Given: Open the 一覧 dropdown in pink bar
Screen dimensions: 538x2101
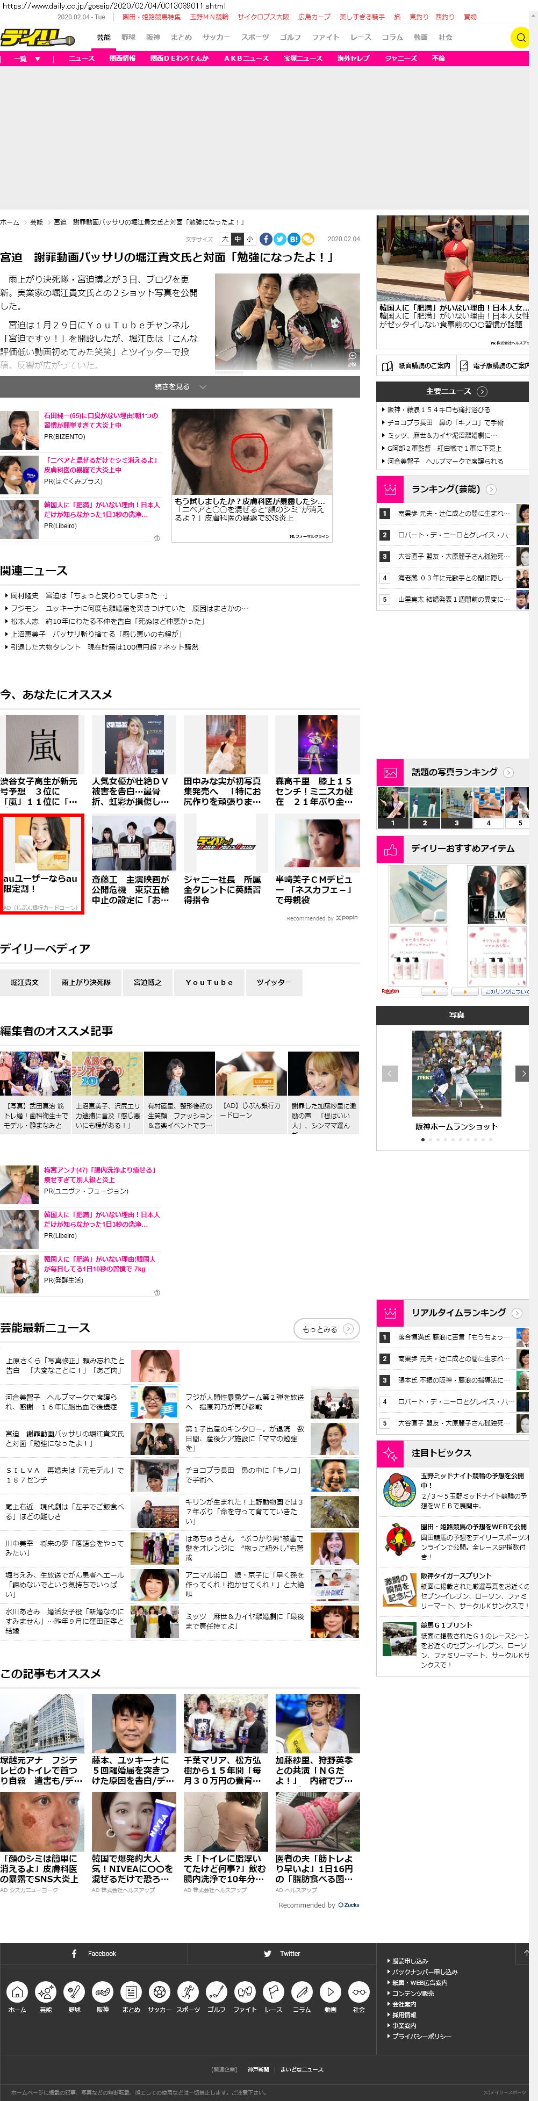Looking at the screenshot, I should pos(28,59).
